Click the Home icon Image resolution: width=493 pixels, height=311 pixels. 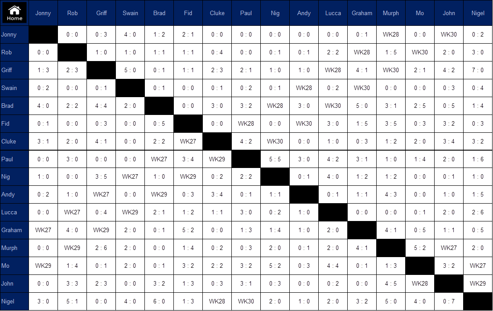tap(14, 13)
